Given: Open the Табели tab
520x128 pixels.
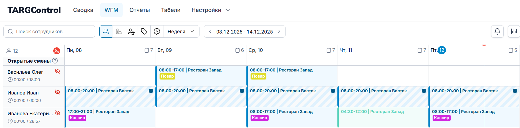Looking at the screenshot, I should coord(171,10).
